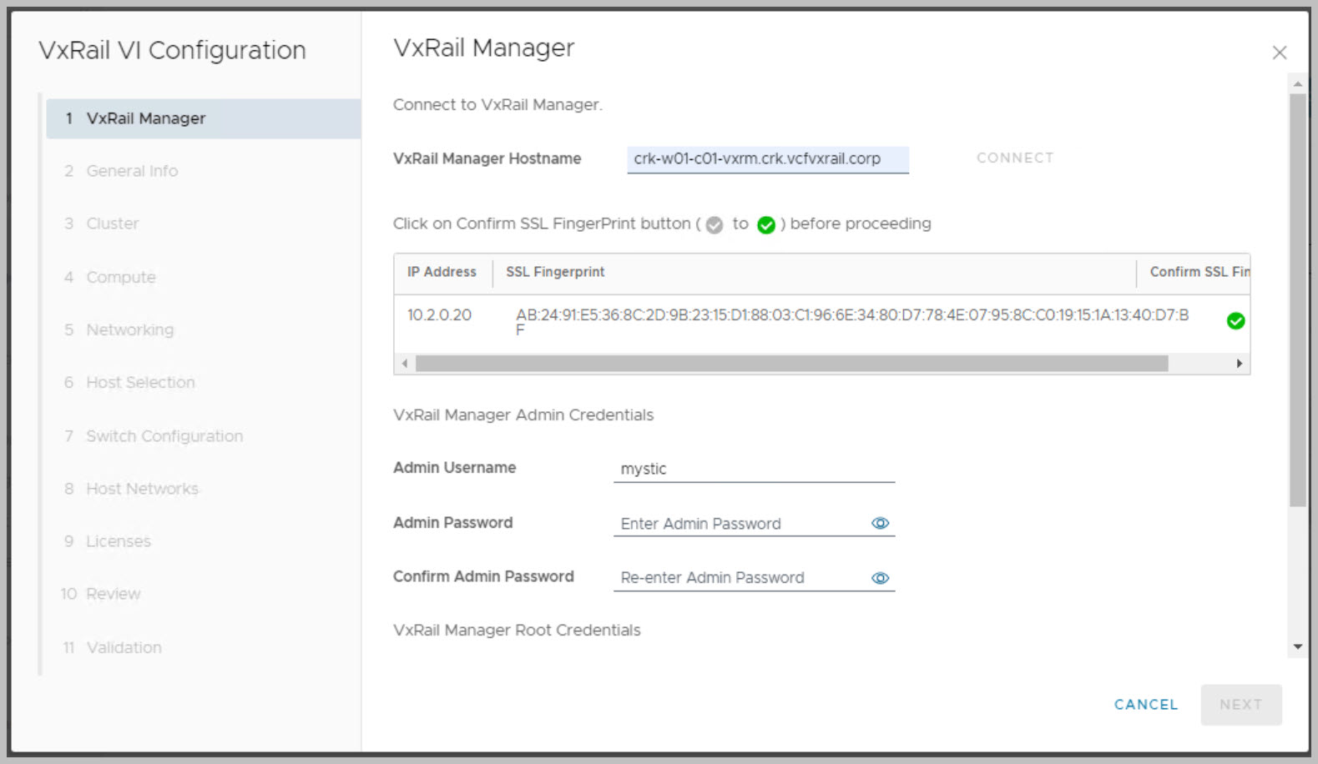Screen dimensions: 1318x764
Task: Focus the VxRail Manager Hostname field
Action: coord(766,159)
